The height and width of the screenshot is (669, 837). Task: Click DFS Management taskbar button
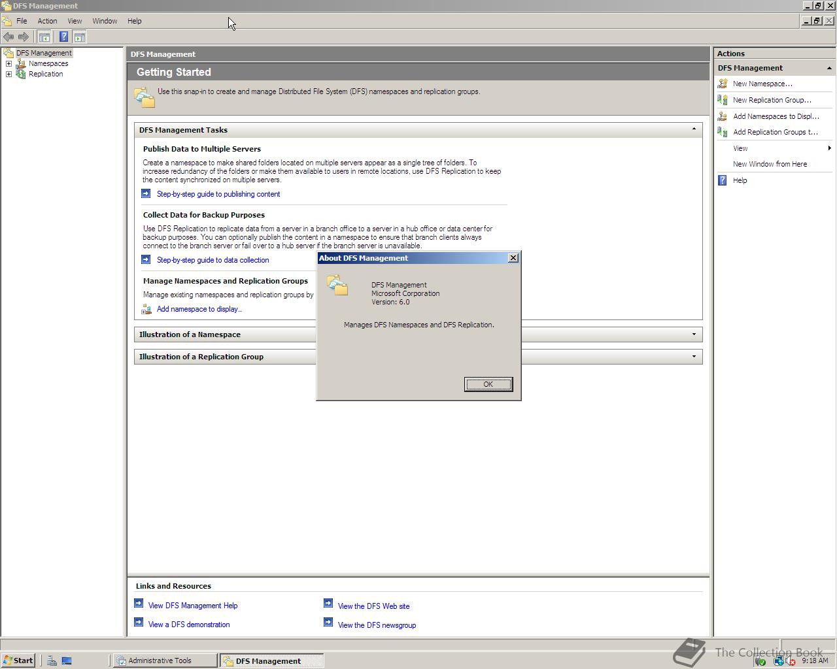click(271, 661)
